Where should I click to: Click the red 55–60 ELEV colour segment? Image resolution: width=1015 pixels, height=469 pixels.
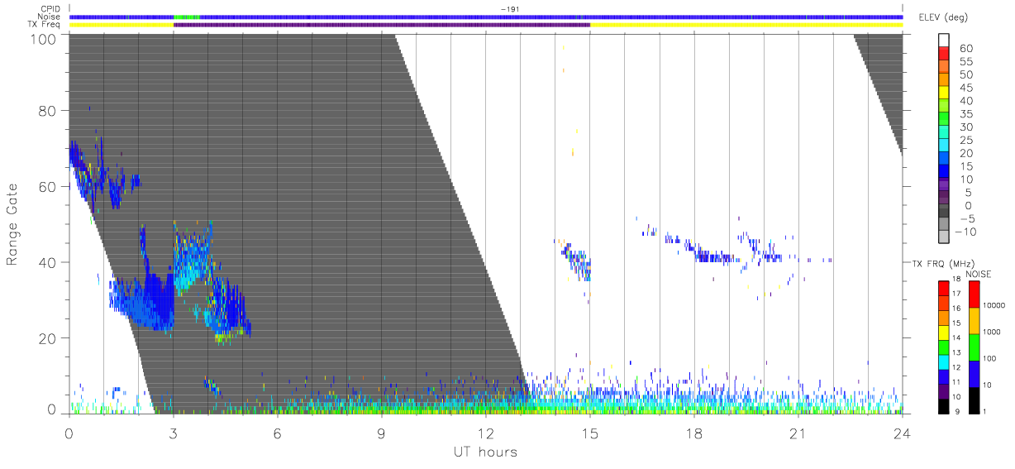click(944, 54)
